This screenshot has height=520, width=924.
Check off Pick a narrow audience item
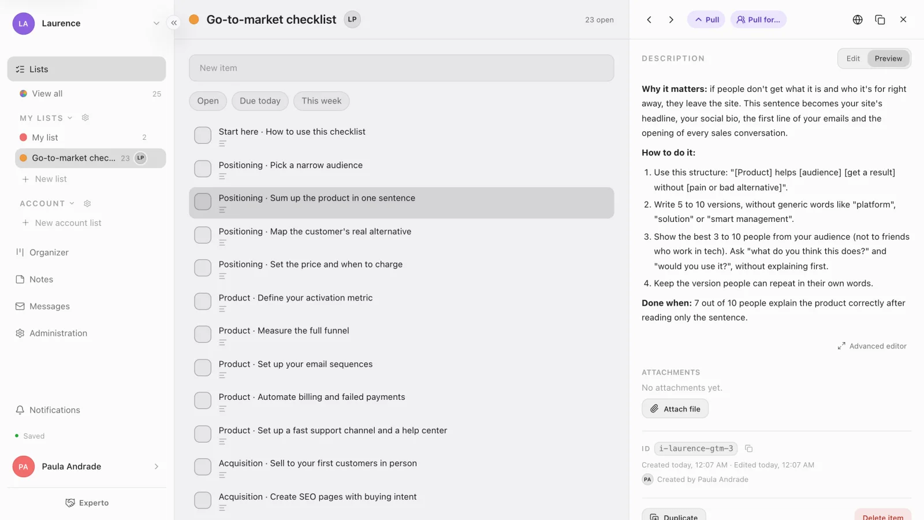pos(203,169)
